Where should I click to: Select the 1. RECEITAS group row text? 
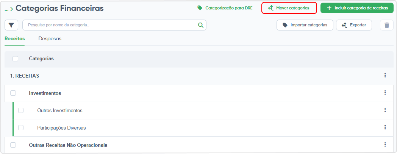(x=25, y=76)
